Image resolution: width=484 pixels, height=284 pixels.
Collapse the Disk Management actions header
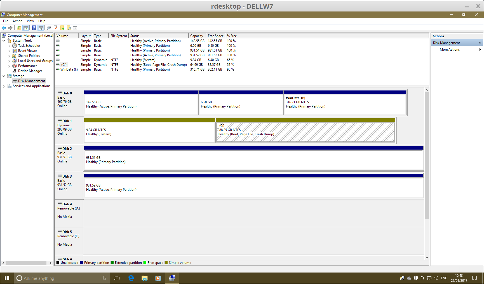[480, 43]
